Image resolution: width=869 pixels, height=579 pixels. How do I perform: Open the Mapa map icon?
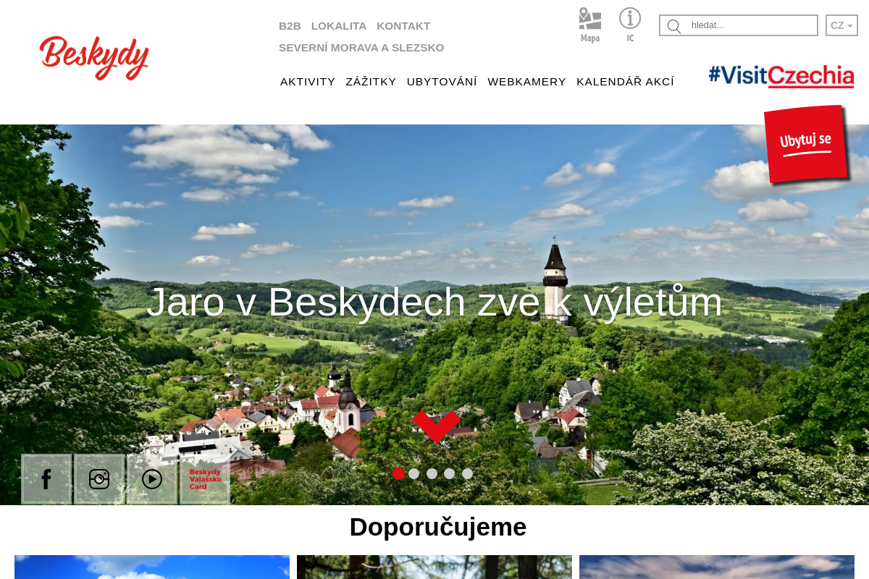(589, 23)
